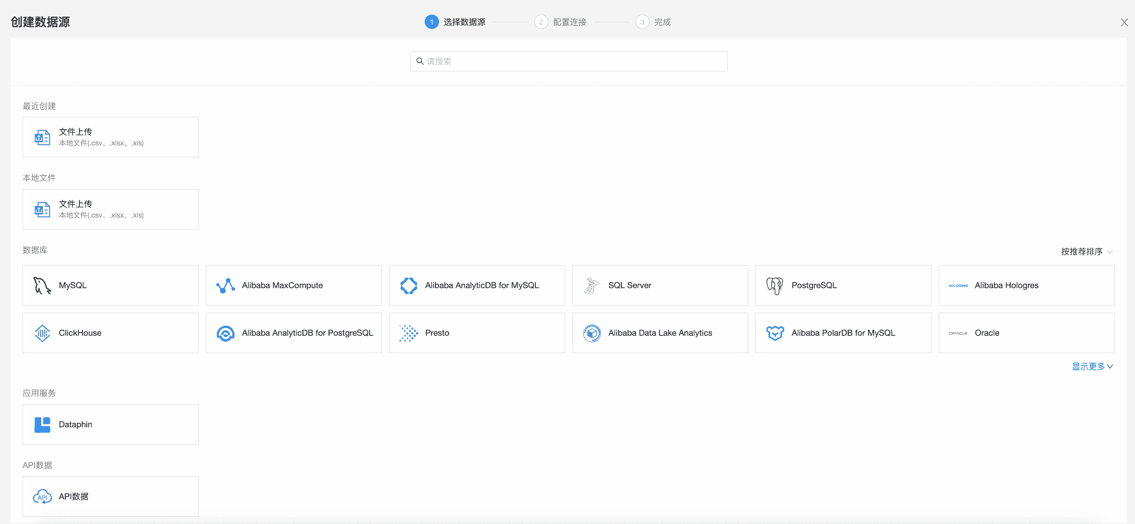Click API数据 card label text
The height and width of the screenshot is (524, 1135).
74,497
